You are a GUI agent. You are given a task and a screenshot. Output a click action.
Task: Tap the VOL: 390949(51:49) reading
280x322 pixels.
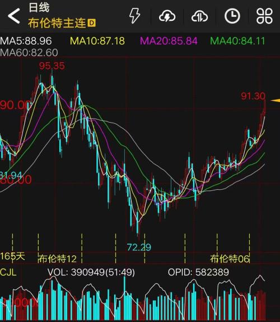pos(91,272)
